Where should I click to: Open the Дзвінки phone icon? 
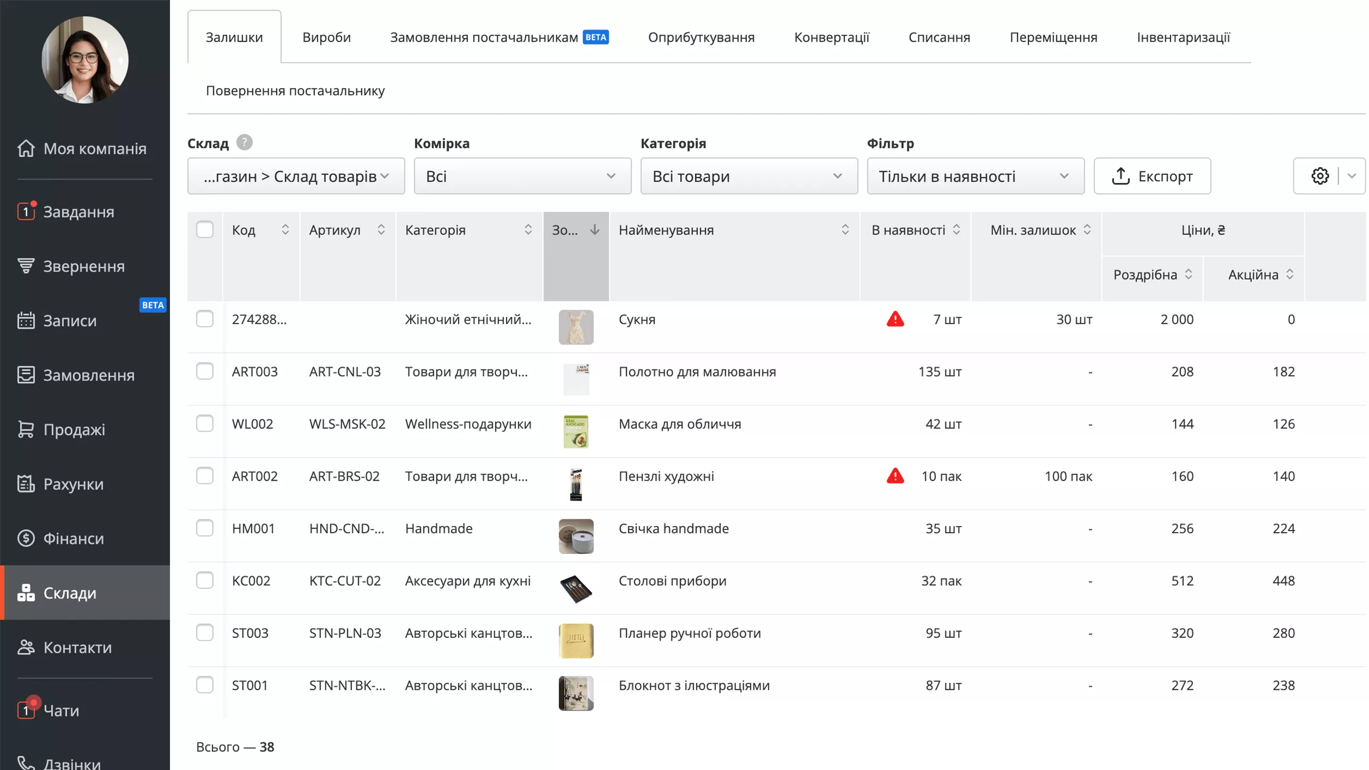pyautogui.click(x=26, y=763)
